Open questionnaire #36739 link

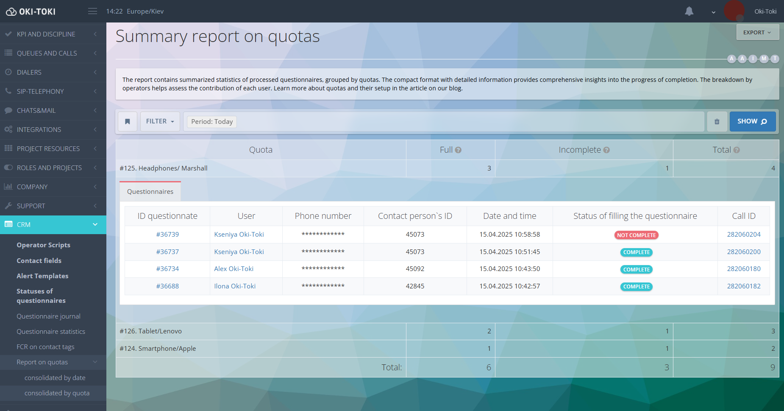pos(167,235)
